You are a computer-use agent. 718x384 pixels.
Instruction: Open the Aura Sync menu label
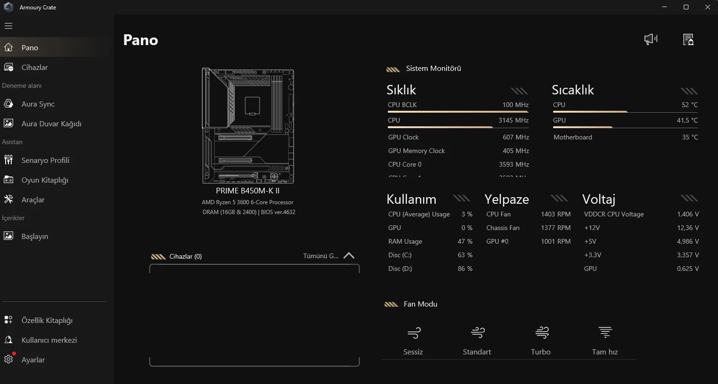point(38,104)
